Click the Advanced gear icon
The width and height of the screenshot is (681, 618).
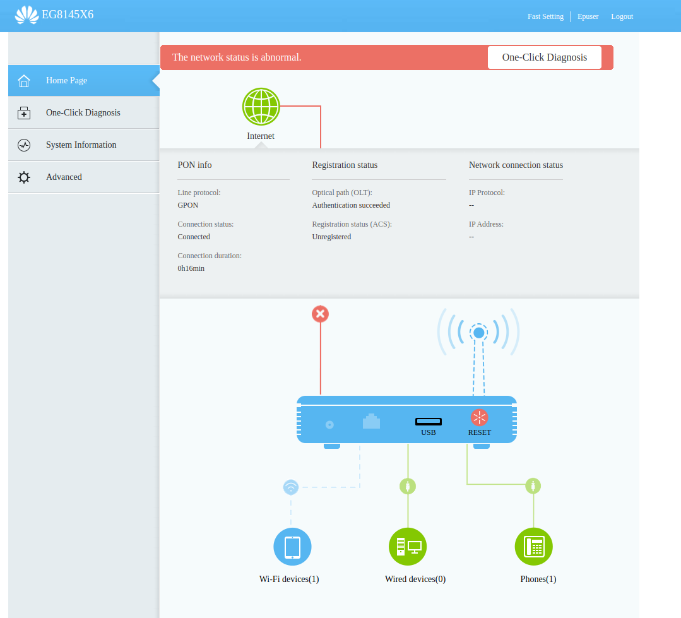pos(24,177)
